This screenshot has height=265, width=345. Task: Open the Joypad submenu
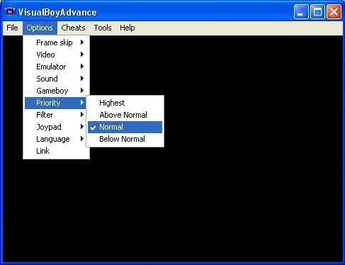click(56, 127)
